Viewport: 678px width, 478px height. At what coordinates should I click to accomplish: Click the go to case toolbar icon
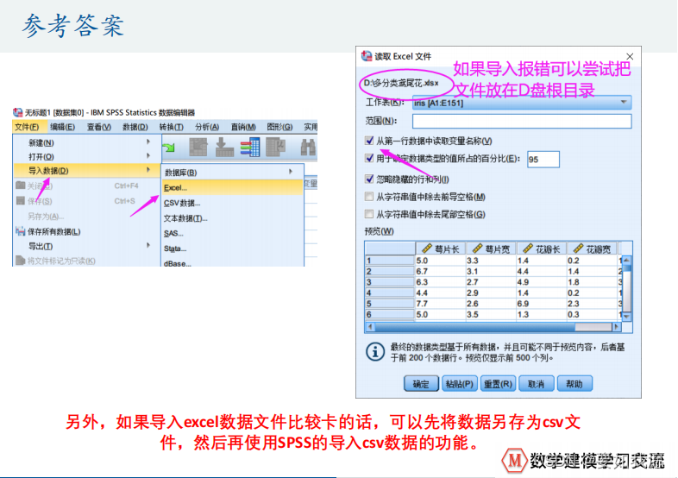pyautogui.click(x=198, y=147)
